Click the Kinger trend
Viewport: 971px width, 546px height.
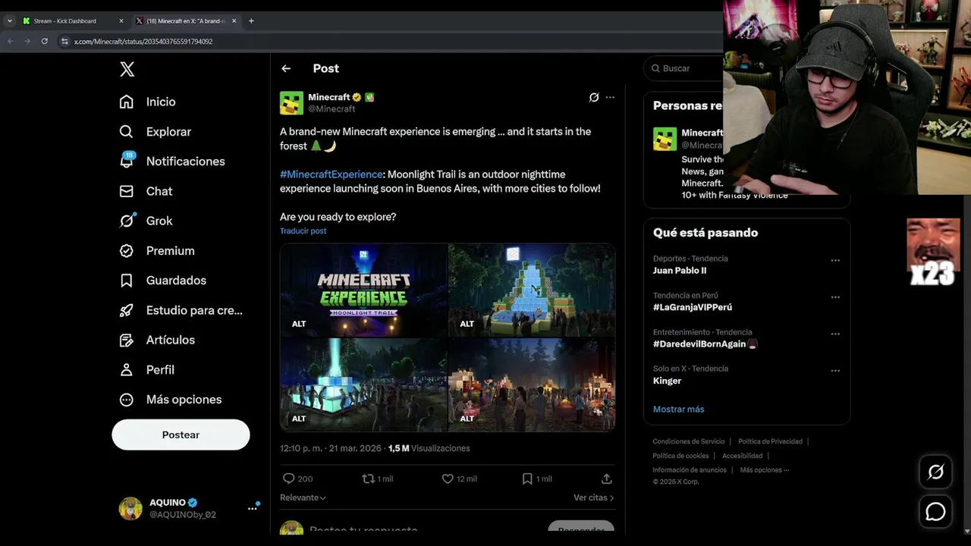(667, 381)
